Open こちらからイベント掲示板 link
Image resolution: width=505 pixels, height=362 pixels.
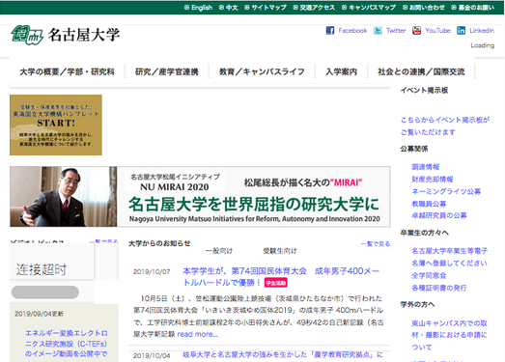(445, 125)
